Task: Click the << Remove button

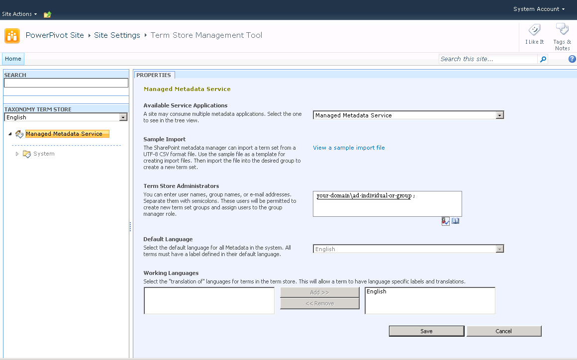Action: tap(319, 303)
